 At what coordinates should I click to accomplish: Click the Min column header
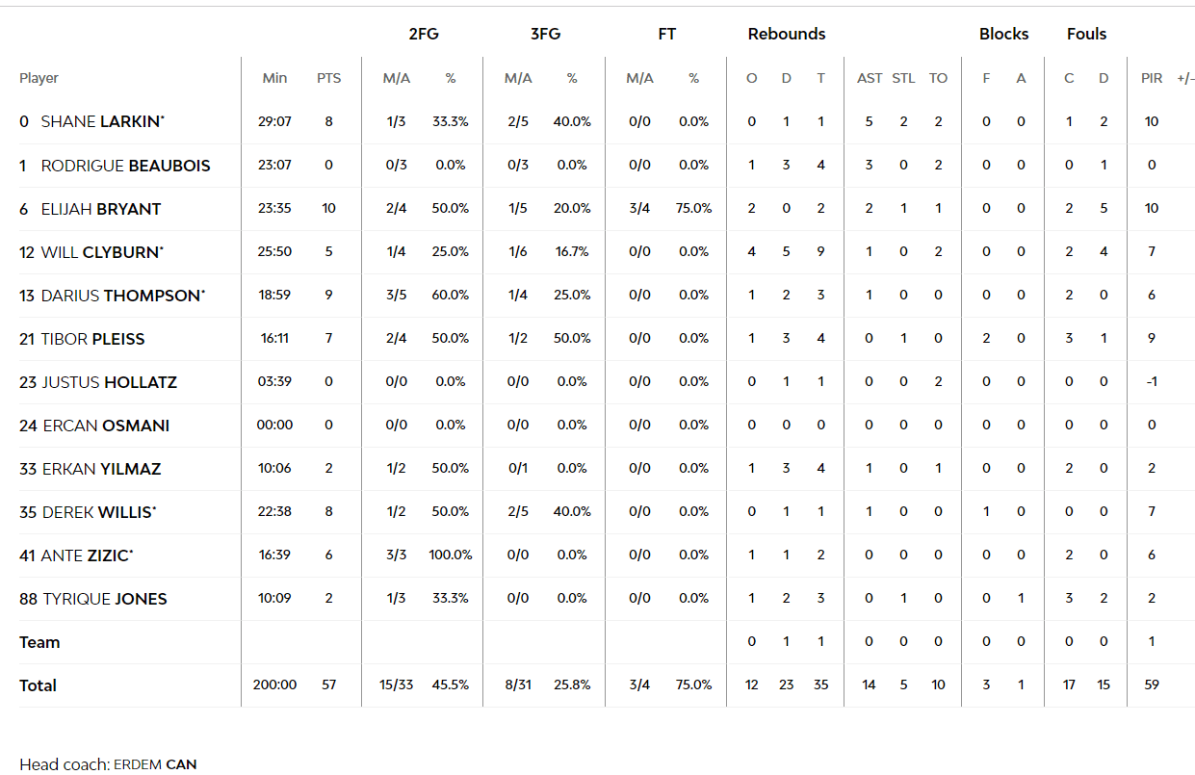[x=274, y=78]
